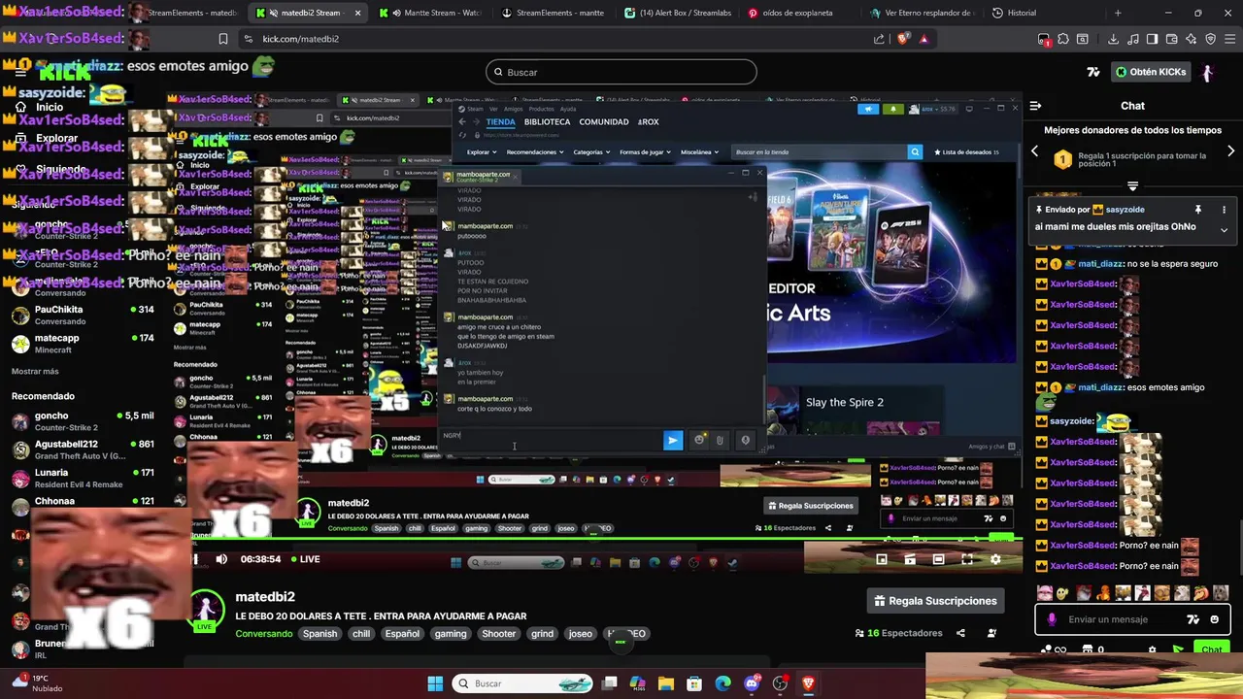Toggle theater mode in the player
Viewport: 1243px width, 699px height.
(938, 559)
